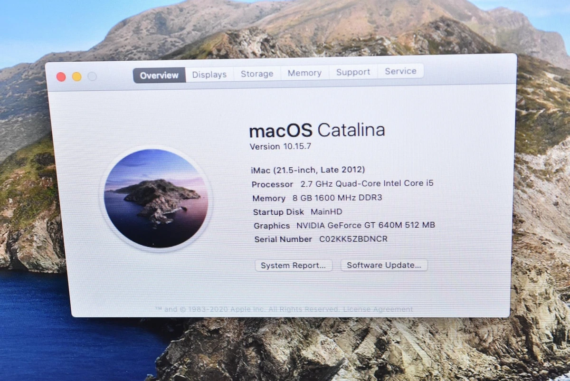Close the About This Mac window
This screenshot has width=570, height=381.
tap(61, 77)
